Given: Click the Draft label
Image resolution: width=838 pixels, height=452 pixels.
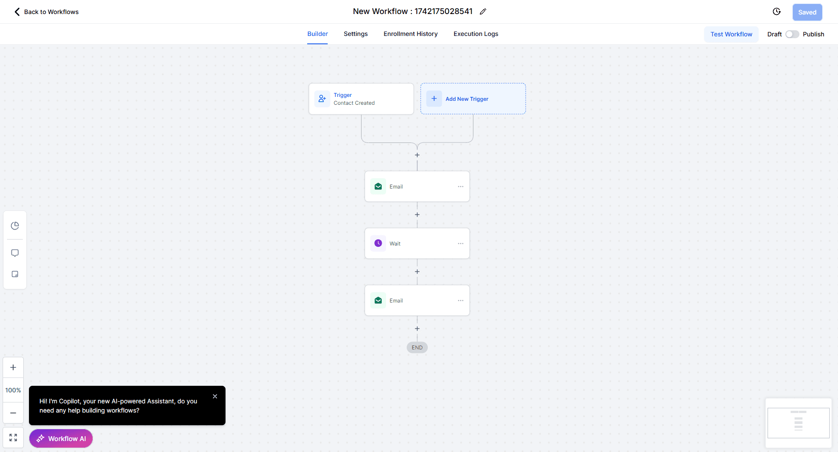Looking at the screenshot, I should click(774, 34).
